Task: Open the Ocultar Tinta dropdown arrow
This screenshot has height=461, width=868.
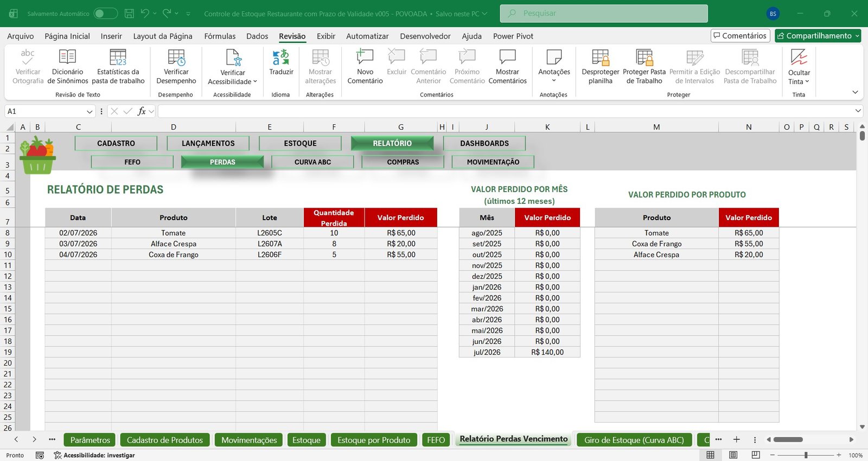Action: (x=807, y=82)
